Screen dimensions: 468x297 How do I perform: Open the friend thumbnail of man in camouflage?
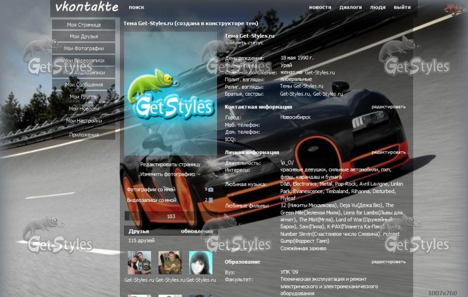pos(170,263)
